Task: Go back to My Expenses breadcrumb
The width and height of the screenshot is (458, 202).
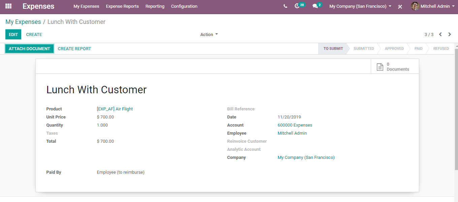Action: (x=23, y=22)
